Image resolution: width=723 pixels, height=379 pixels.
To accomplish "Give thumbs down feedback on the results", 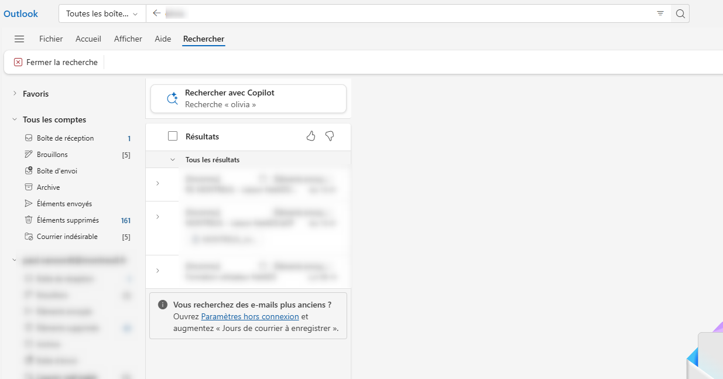I will click(330, 136).
